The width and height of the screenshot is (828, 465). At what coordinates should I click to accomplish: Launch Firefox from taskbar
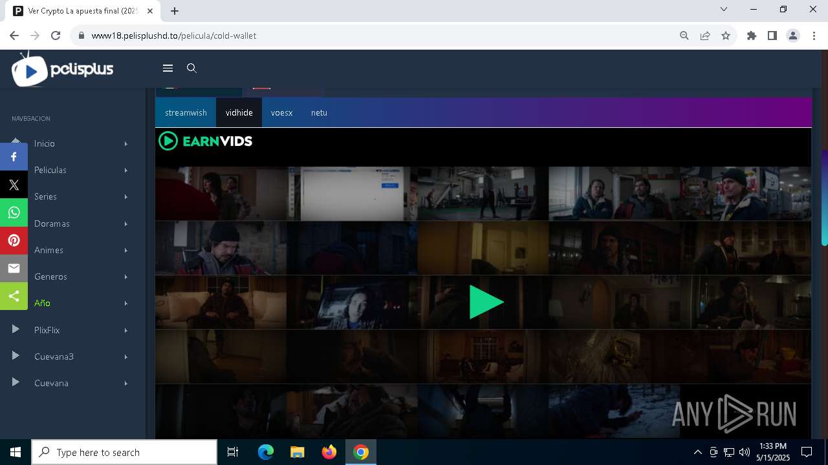tap(329, 452)
